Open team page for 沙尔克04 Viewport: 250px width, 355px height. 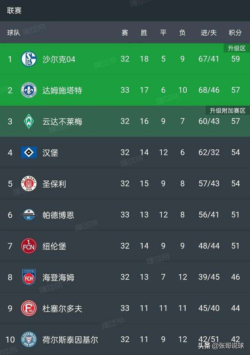(x=59, y=59)
